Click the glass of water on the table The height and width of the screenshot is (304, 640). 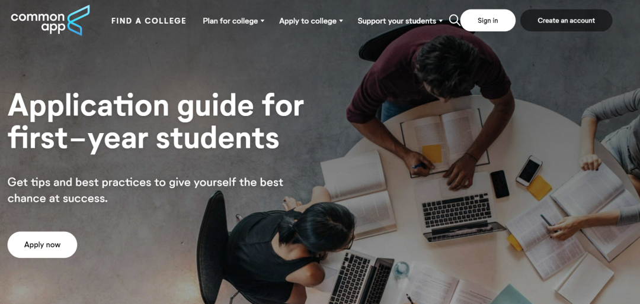(401, 270)
